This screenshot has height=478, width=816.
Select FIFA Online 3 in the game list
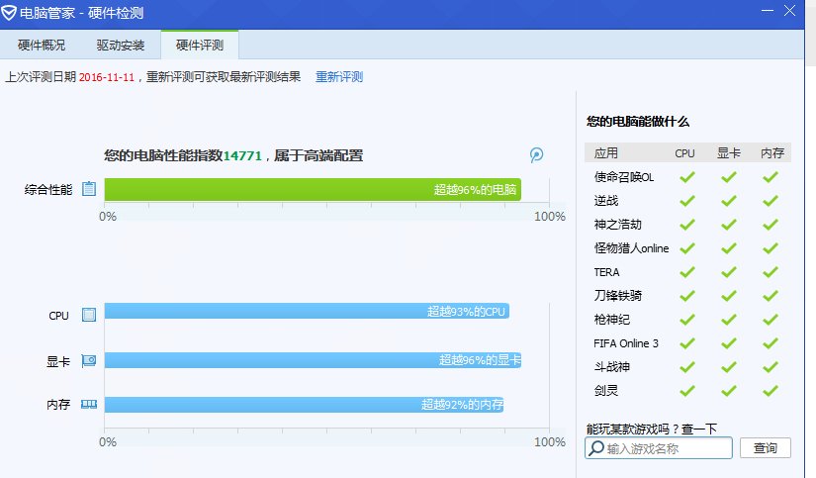tap(626, 343)
